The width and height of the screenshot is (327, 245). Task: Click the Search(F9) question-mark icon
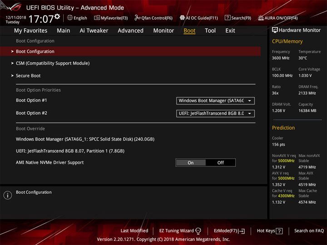point(228,18)
